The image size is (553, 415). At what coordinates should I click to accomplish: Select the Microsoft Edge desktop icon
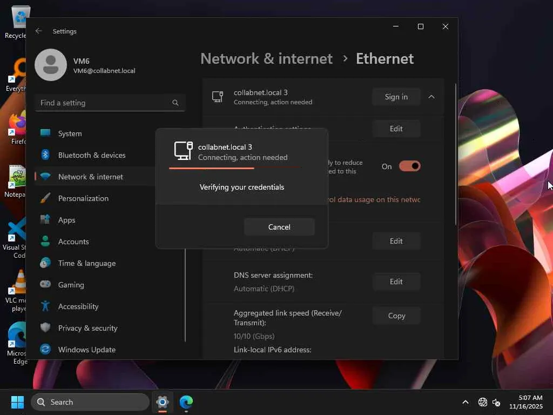[17, 343]
